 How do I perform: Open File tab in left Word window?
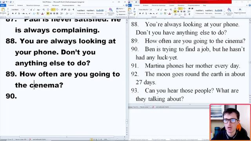pos(3,5)
